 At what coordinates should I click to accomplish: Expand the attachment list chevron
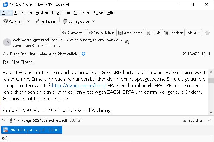4,120
